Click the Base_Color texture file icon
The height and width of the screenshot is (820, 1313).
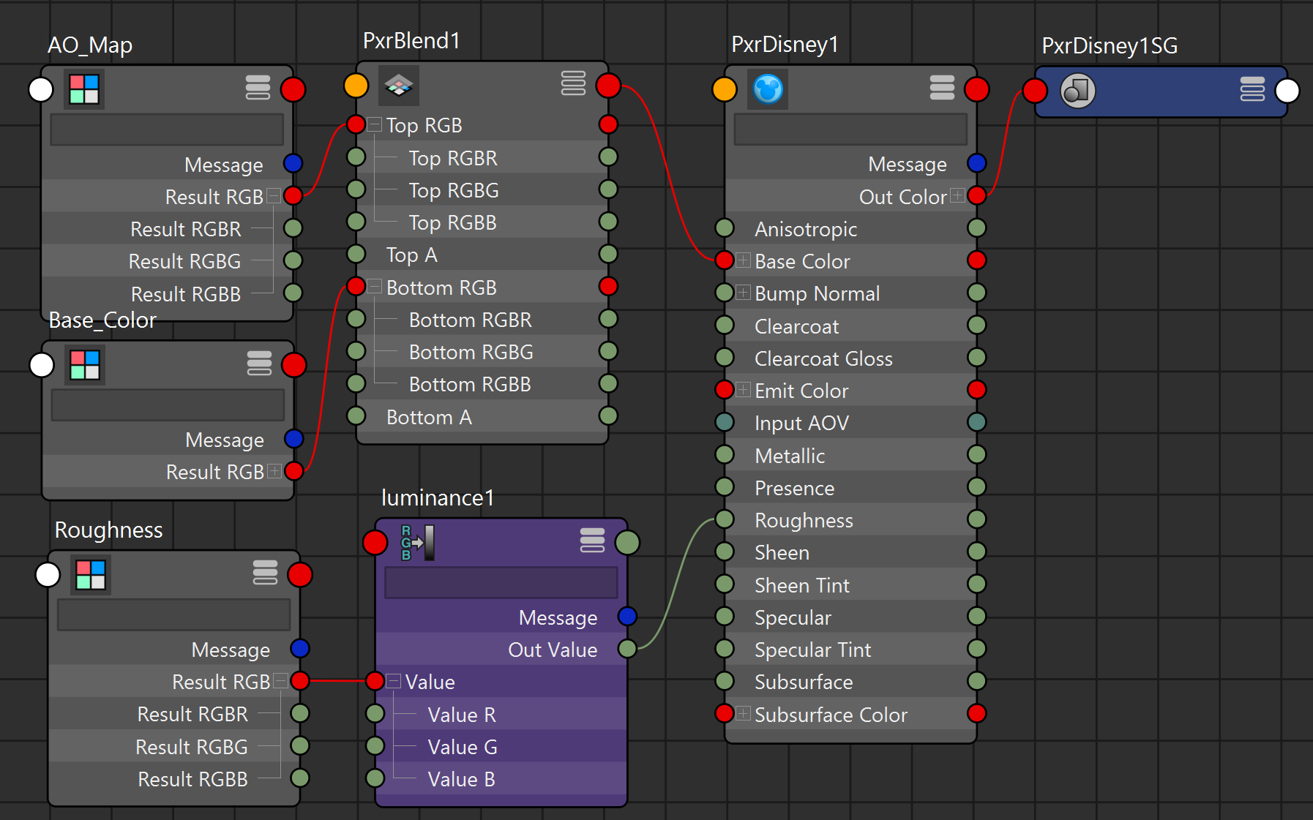tap(85, 365)
